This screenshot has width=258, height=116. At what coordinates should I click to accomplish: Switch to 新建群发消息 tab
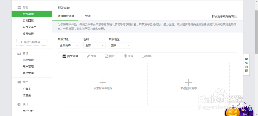click(66, 16)
